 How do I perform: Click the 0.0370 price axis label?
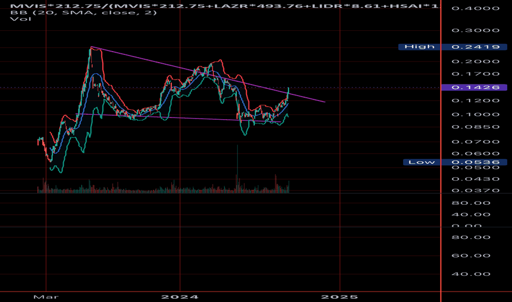click(475, 191)
